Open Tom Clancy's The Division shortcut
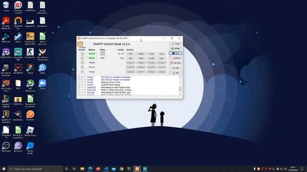The height and width of the screenshot is (172, 307). coord(42,54)
